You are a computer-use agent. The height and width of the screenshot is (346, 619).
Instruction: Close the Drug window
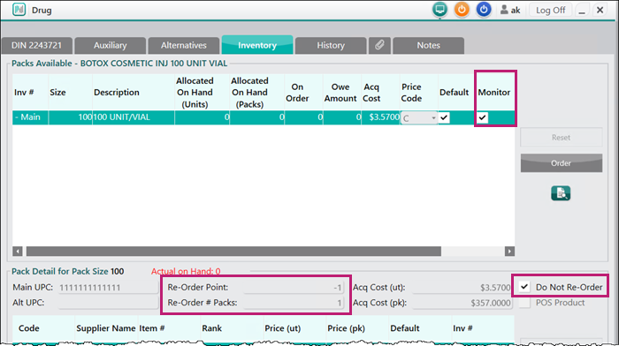point(600,10)
